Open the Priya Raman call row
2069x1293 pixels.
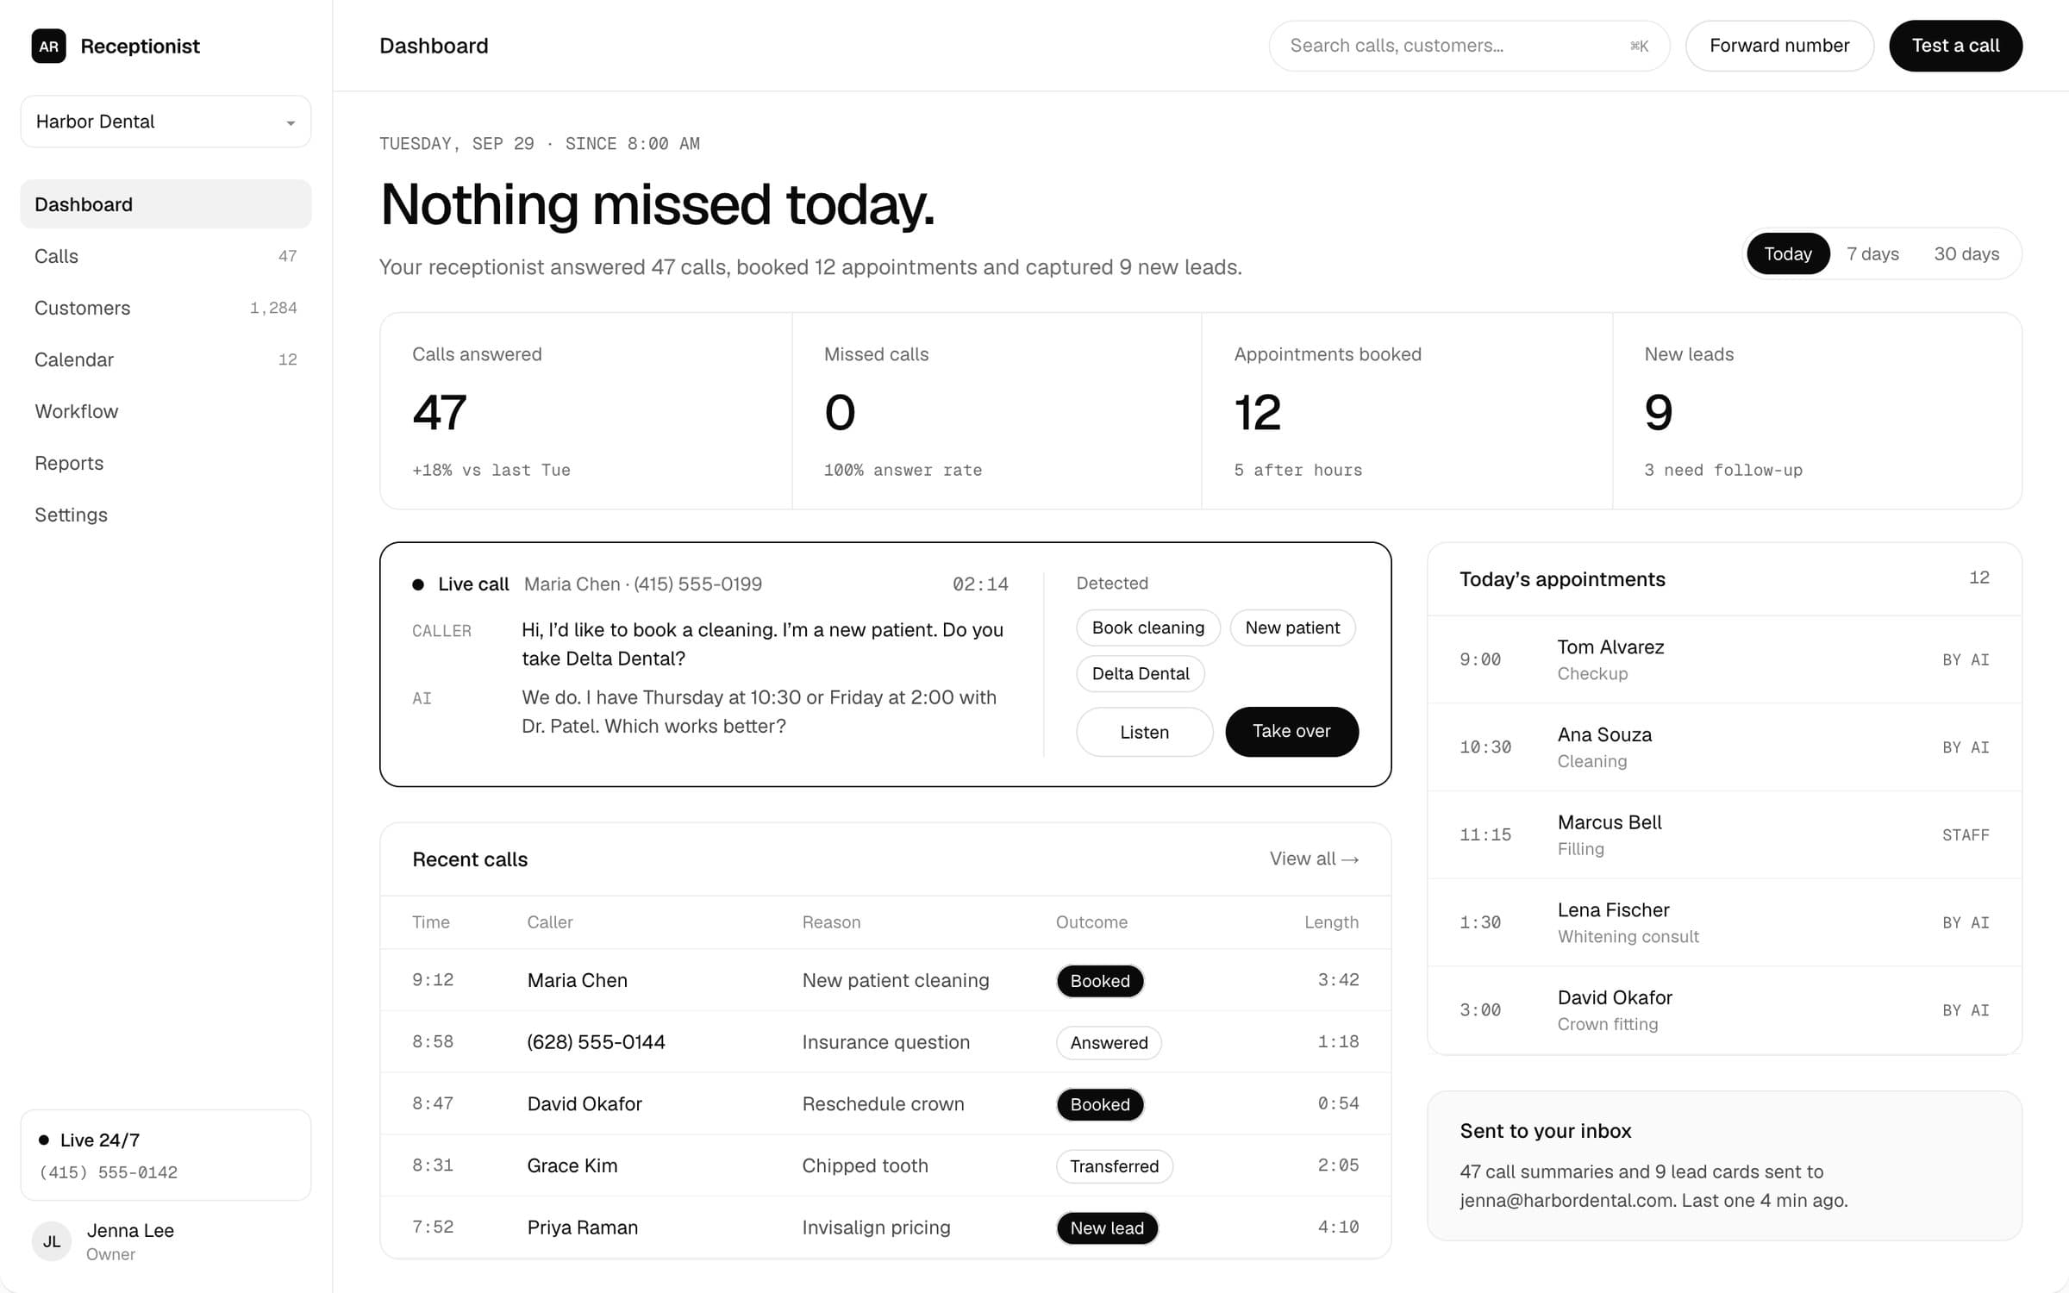tap(885, 1227)
